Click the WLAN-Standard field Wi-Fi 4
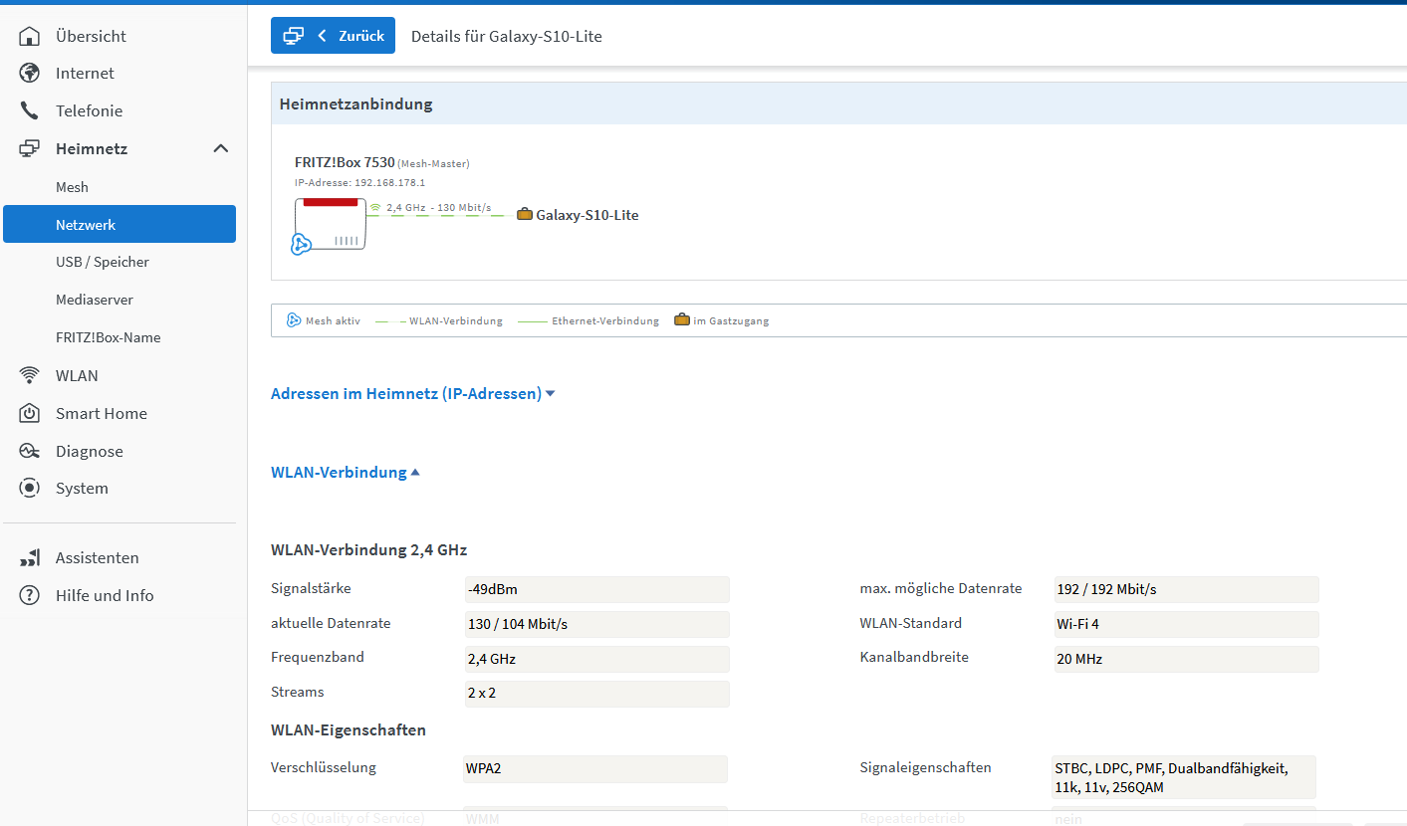Image resolution: width=1407 pixels, height=826 pixels. [1186, 624]
